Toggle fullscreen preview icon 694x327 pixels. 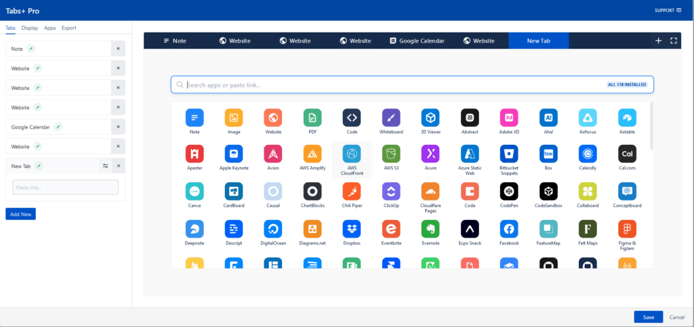[674, 41]
